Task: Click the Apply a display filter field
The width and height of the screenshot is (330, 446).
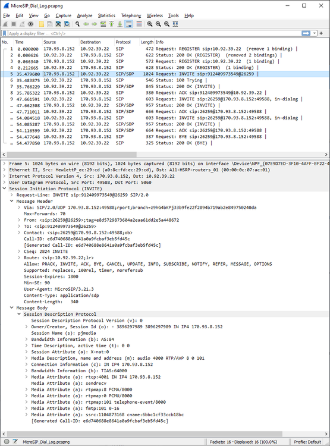Action: click(155, 33)
